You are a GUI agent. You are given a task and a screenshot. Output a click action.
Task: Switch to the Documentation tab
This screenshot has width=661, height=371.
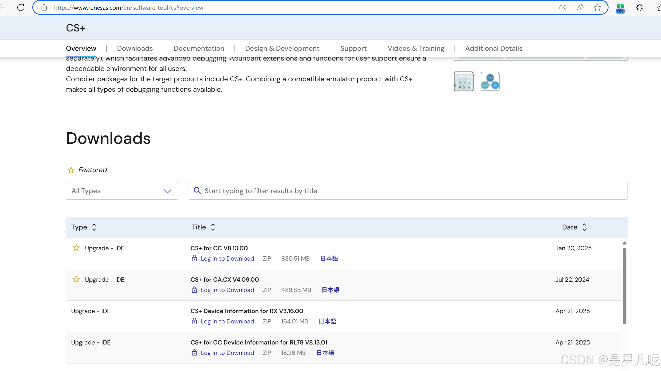199,48
